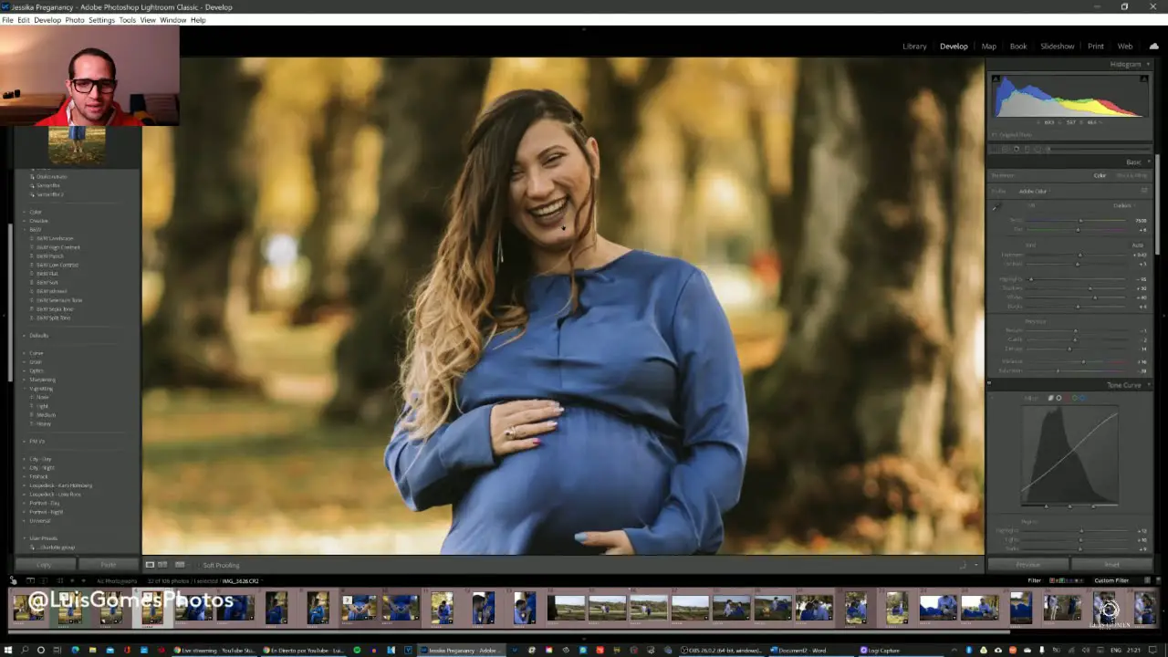Open the Develop menu
The height and width of the screenshot is (657, 1168).
click(47, 20)
